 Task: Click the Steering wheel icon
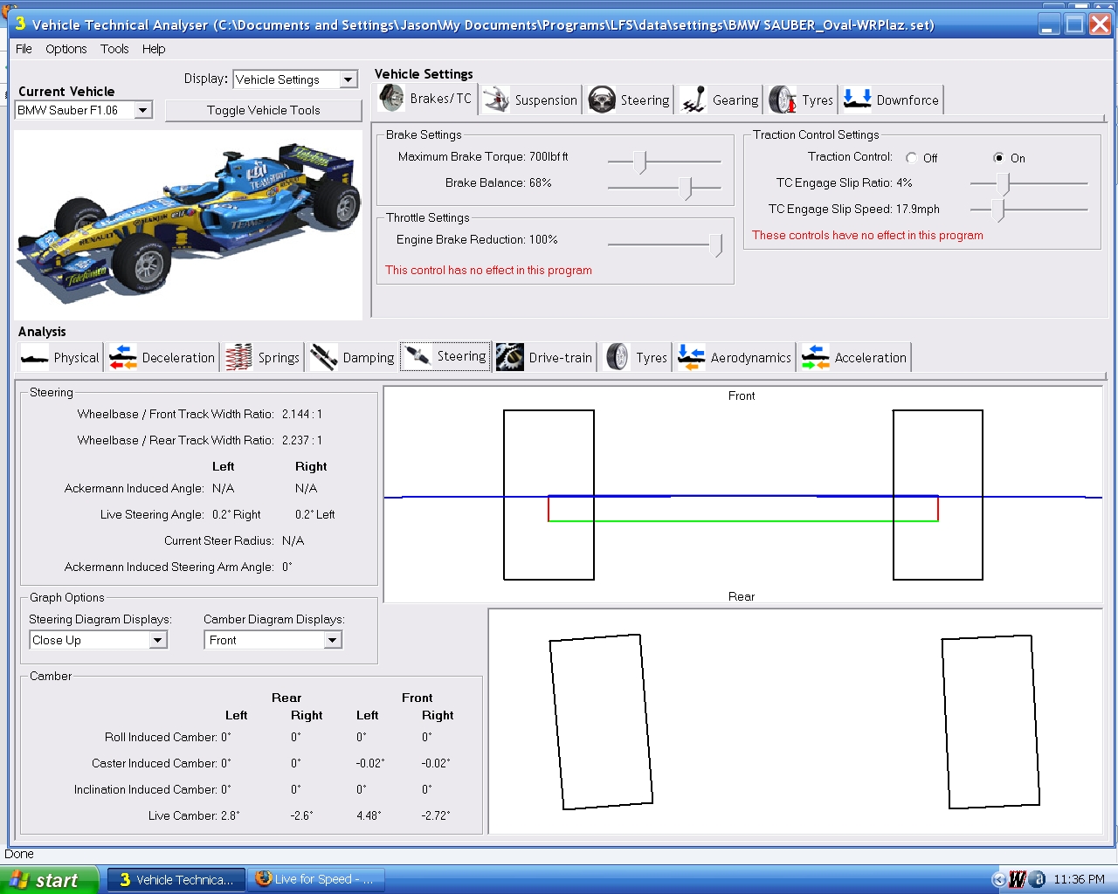pos(602,100)
